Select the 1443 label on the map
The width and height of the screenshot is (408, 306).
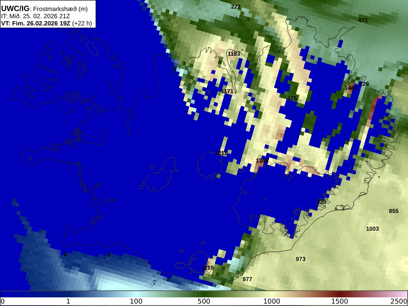(351, 88)
